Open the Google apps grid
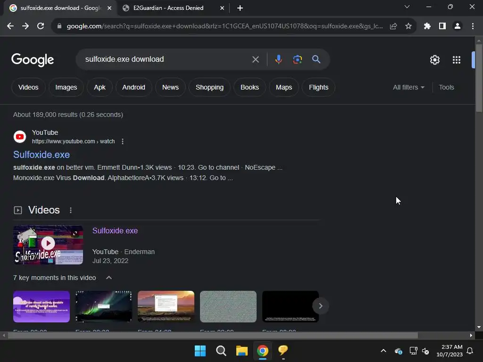483x362 pixels. pyautogui.click(x=457, y=60)
